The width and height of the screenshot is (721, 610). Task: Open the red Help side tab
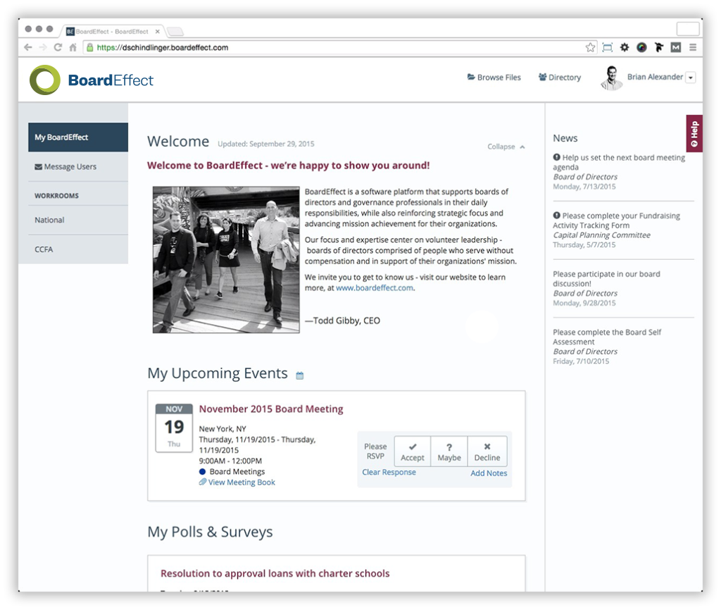click(x=694, y=133)
